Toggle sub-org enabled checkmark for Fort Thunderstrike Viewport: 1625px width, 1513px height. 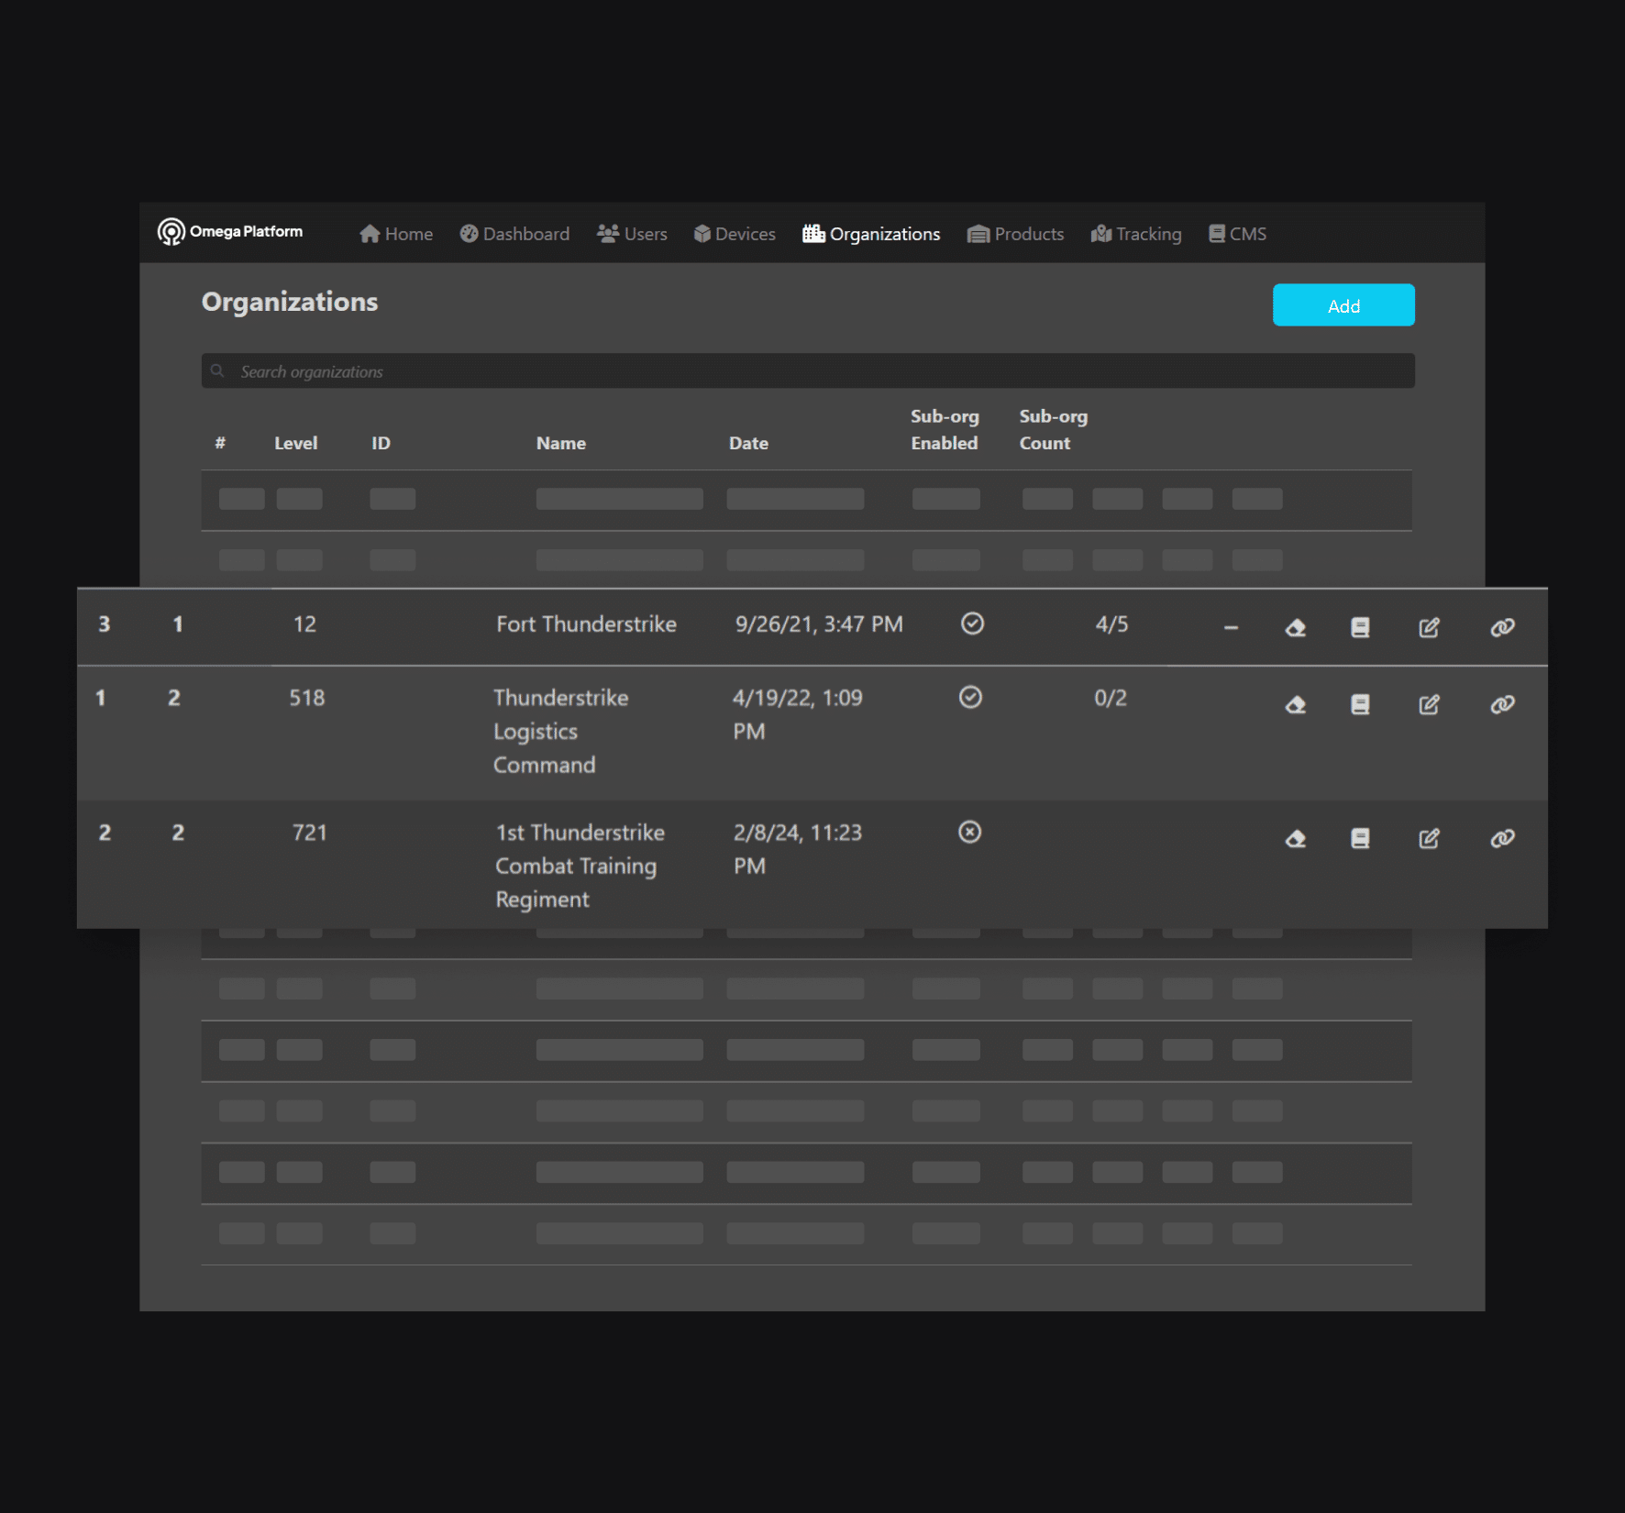[x=972, y=624]
